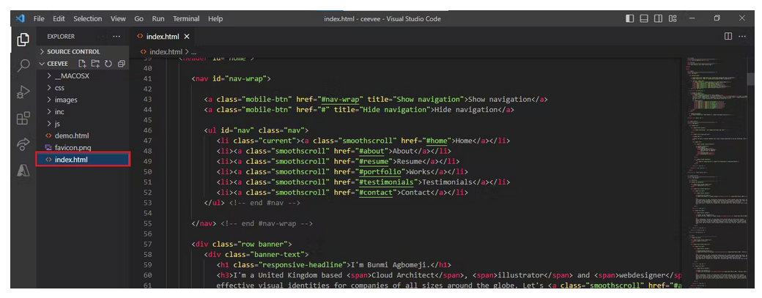Expand the SOURCE CONTROL section
The height and width of the screenshot is (298, 762).
click(73, 52)
